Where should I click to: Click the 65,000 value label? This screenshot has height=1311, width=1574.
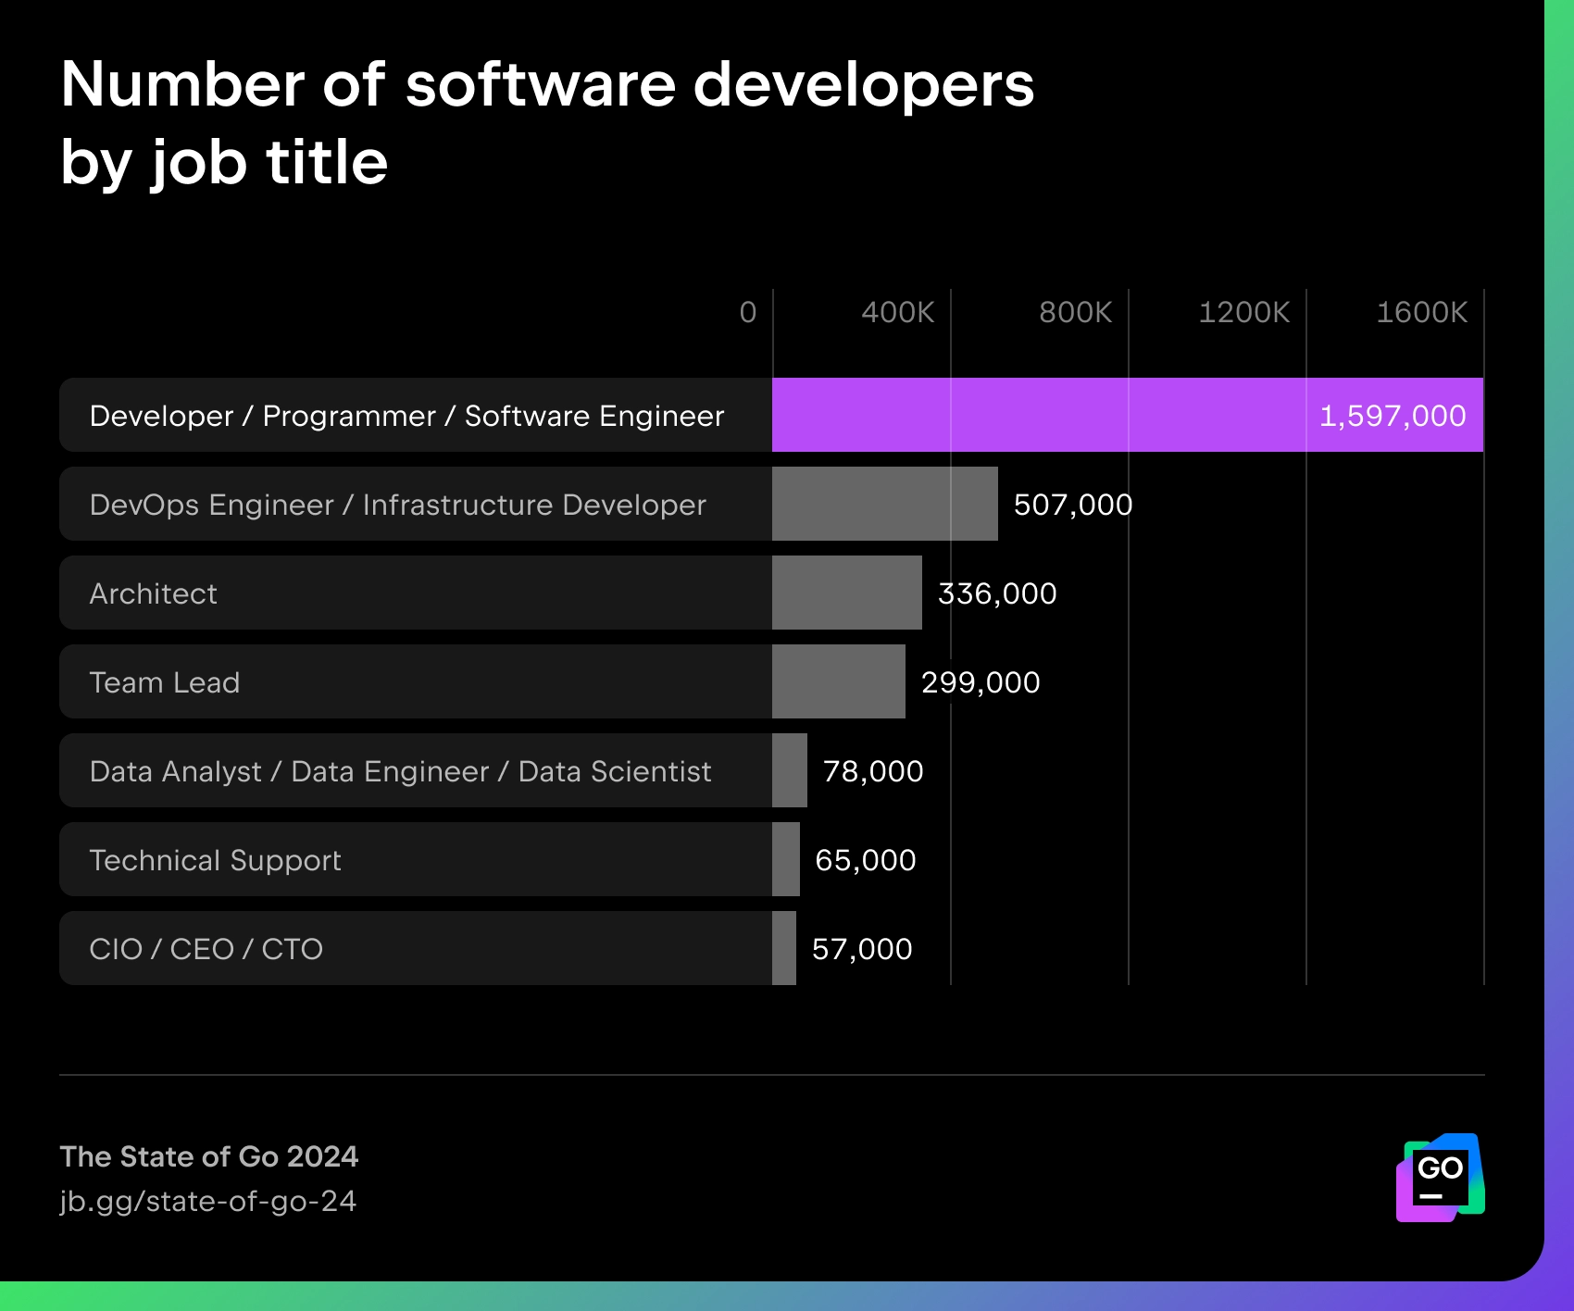pos(866,861)
